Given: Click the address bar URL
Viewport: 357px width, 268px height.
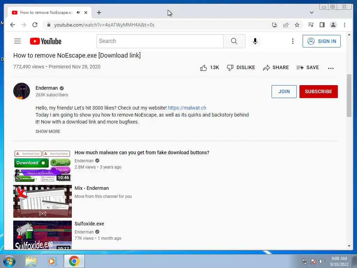Looking at the screenshot, I should (x=104, y=25).
